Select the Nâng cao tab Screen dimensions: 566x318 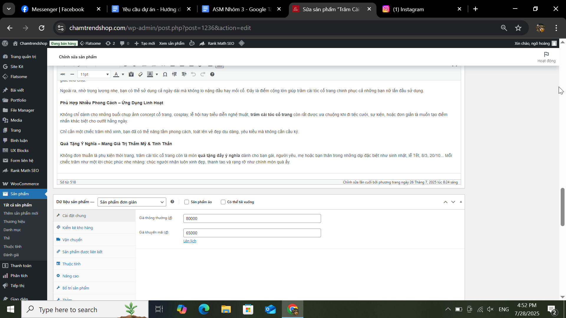[94, 276]
